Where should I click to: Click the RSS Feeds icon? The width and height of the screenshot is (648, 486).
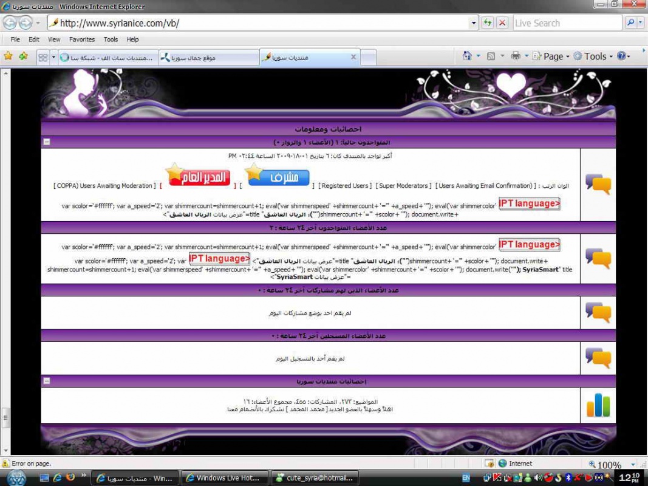click(x=491, y=56)
